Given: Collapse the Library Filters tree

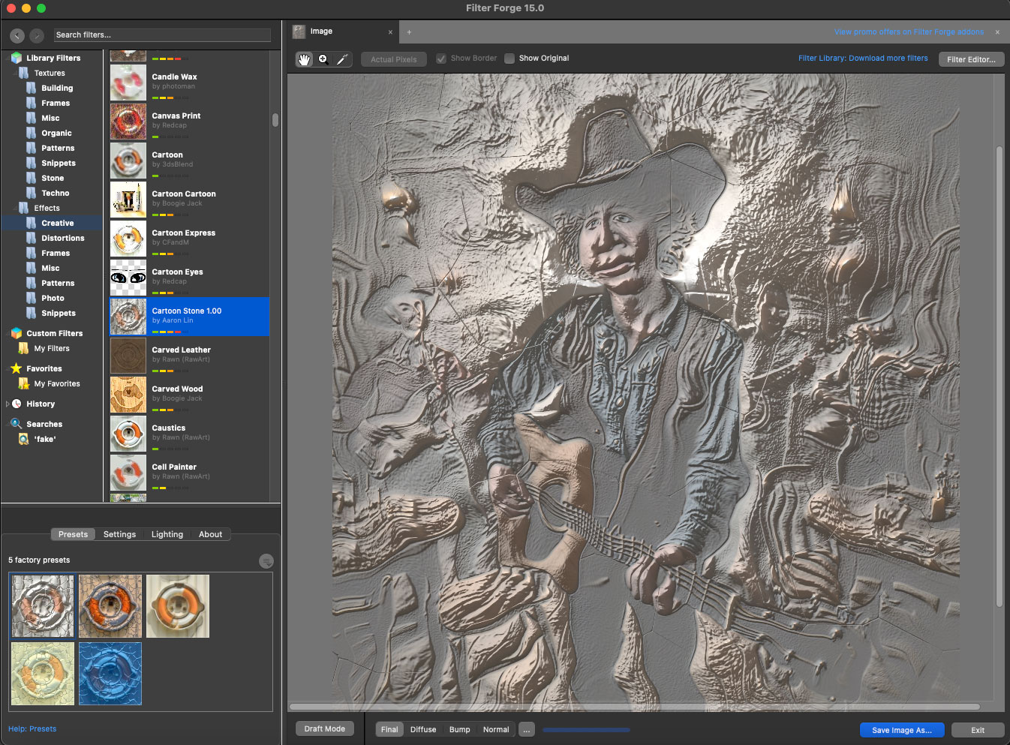Looking at the screenshot, I should click(8, 58).
